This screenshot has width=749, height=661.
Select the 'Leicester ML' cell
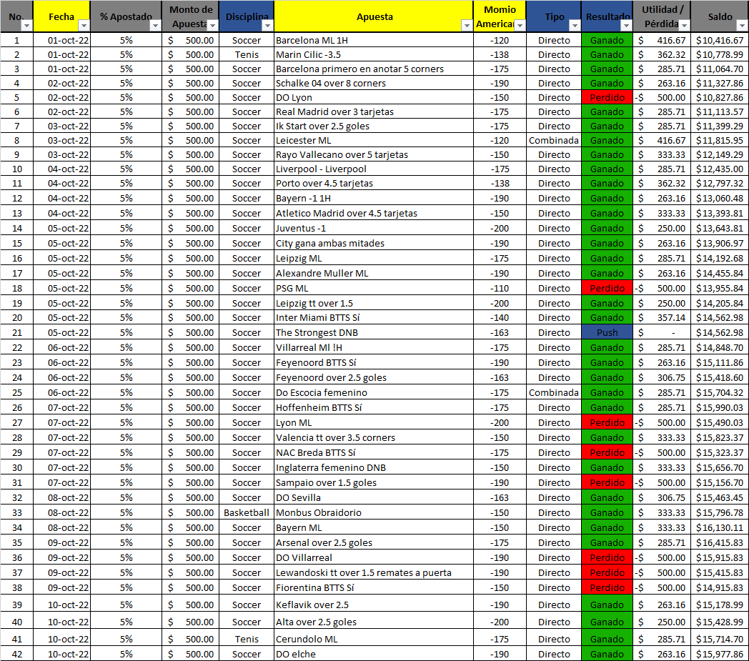pyautogui.click(x=374, y=140)
